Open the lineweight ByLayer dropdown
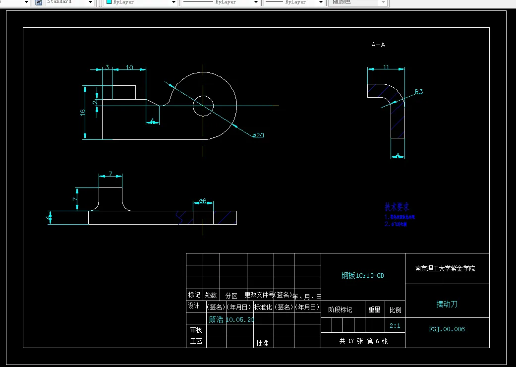This screenshot has height=367, width=516. coord(321,2)
